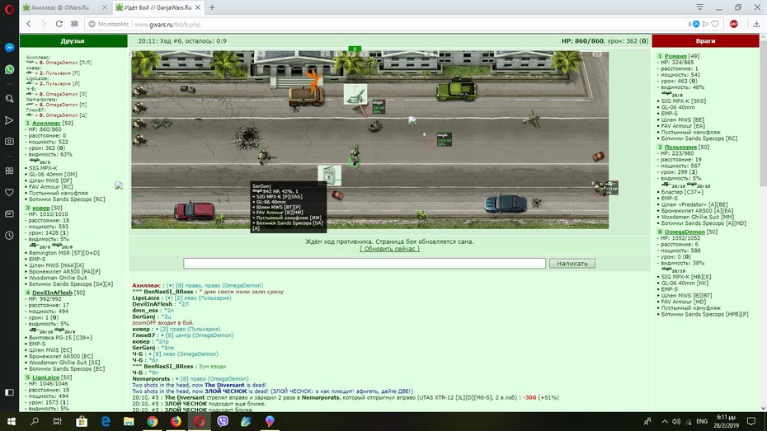Close the Ахиллеас @ GWars.Ru tab

104,7
